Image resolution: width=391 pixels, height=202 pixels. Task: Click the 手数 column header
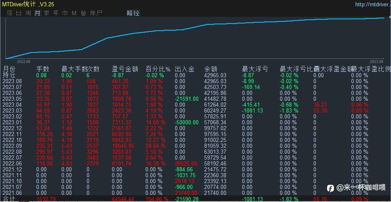(x=43, y=69)
